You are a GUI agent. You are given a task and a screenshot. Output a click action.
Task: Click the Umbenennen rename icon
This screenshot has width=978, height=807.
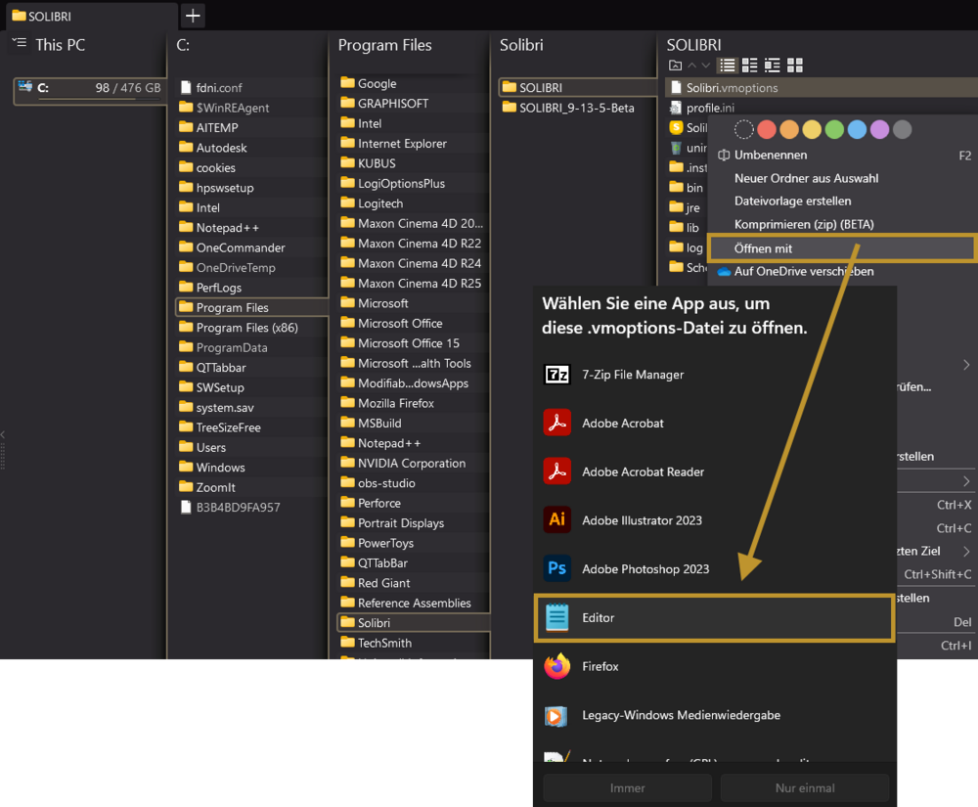click(x=724, y=156)
